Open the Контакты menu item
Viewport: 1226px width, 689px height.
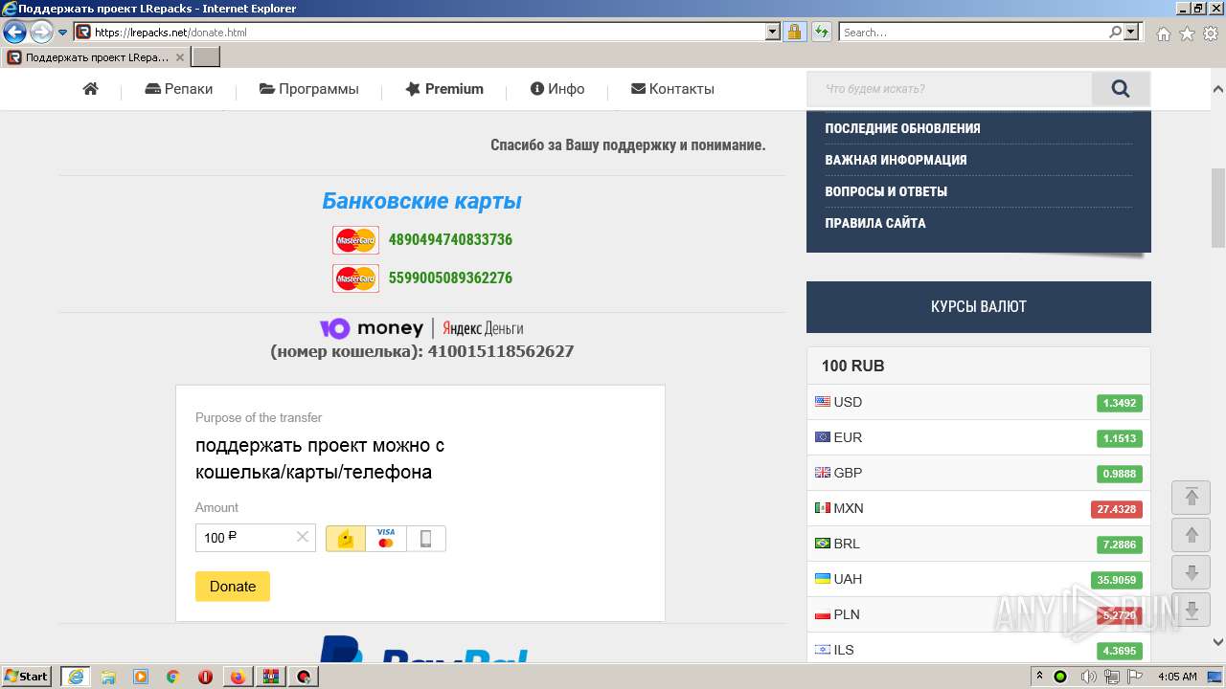point(672,89)
